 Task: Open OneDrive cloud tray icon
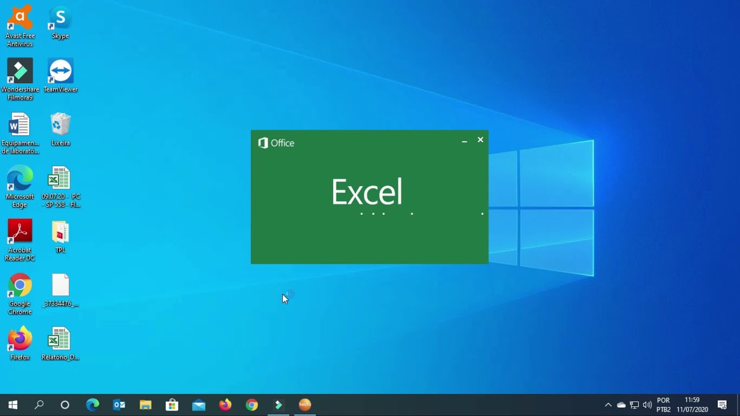pos(621,405)
